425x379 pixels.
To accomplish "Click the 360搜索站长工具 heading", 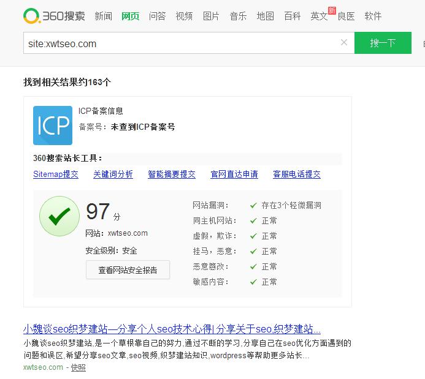I will 67,158.
